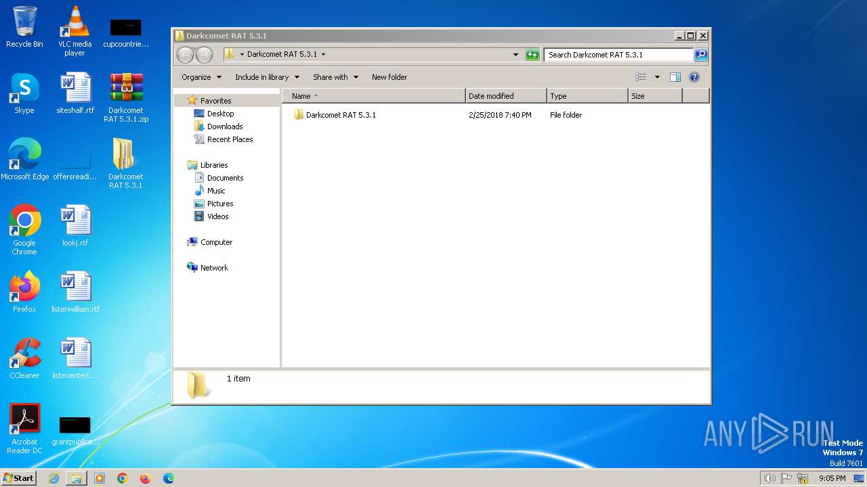Expand arrow after Darkcomet RAT 5.3.1 breadcrumb

coord(323,54)
